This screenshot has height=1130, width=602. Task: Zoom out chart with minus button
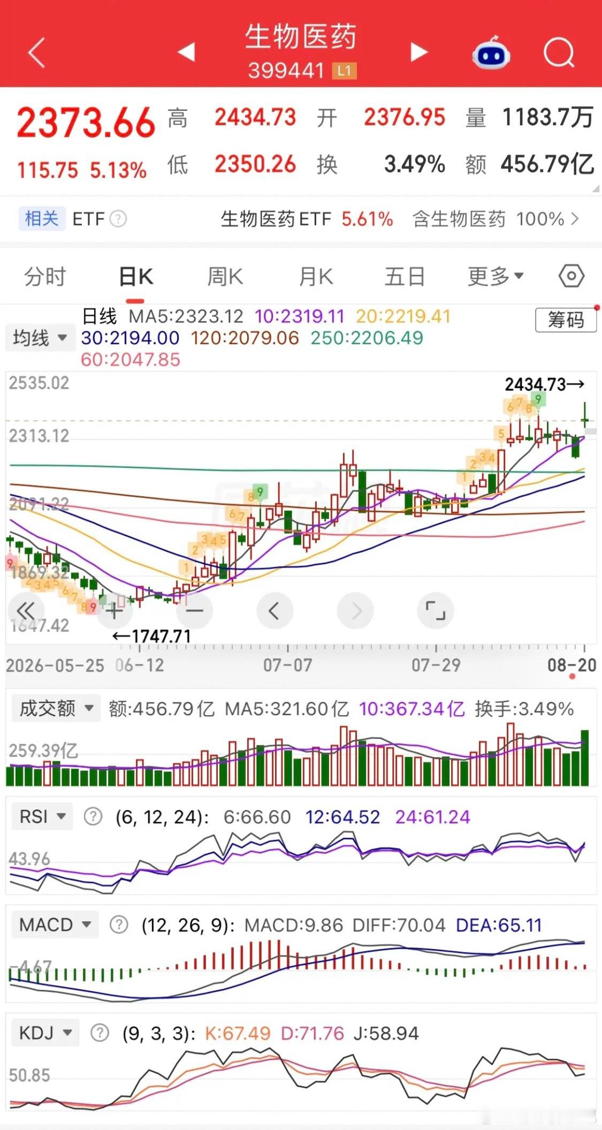(194, 611)
